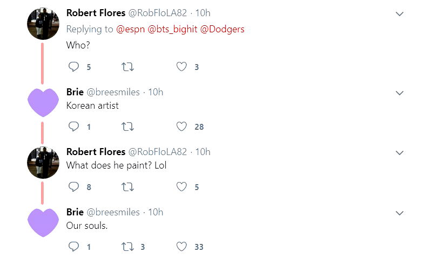Reply to Robert Flores' "Who?" tweet
The image size is (432, 259).
74,67
